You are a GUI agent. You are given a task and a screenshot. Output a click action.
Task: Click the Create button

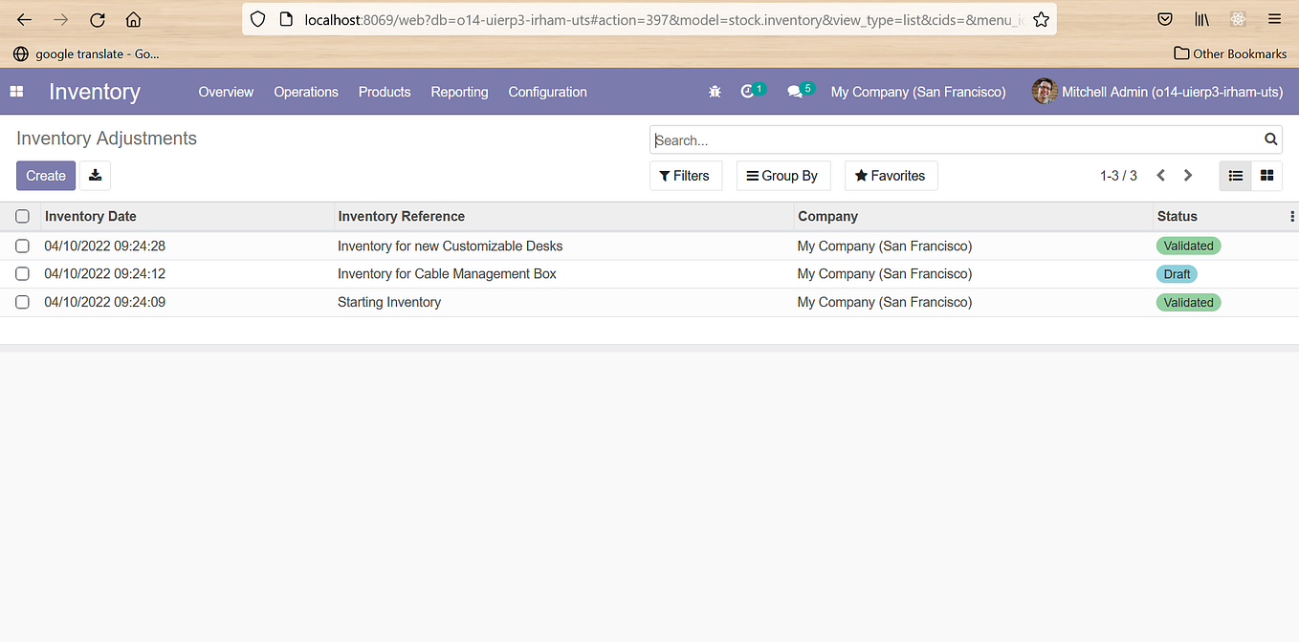45,175
